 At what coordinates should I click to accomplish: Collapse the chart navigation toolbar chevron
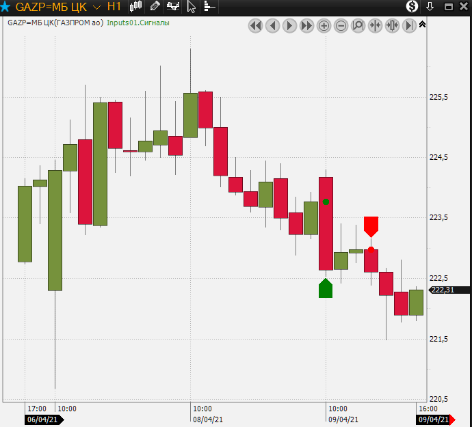tap(422, 25)
